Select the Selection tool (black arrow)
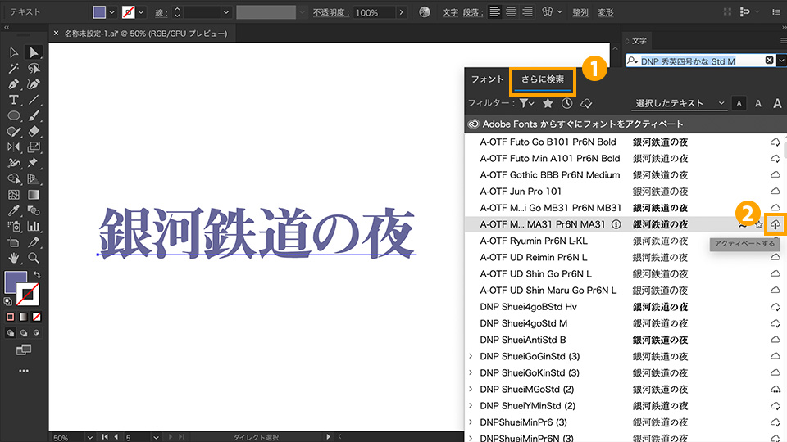 (x=14, y=52)
